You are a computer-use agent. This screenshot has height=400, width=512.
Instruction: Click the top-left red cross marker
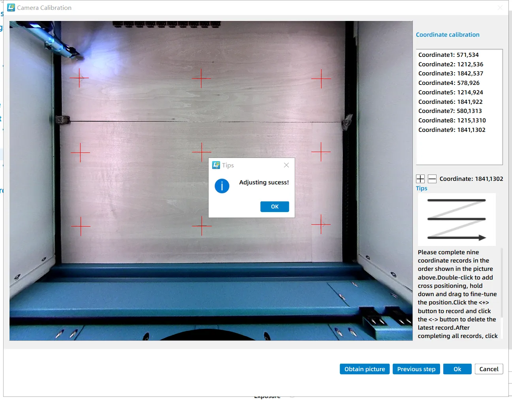point(79,78)
